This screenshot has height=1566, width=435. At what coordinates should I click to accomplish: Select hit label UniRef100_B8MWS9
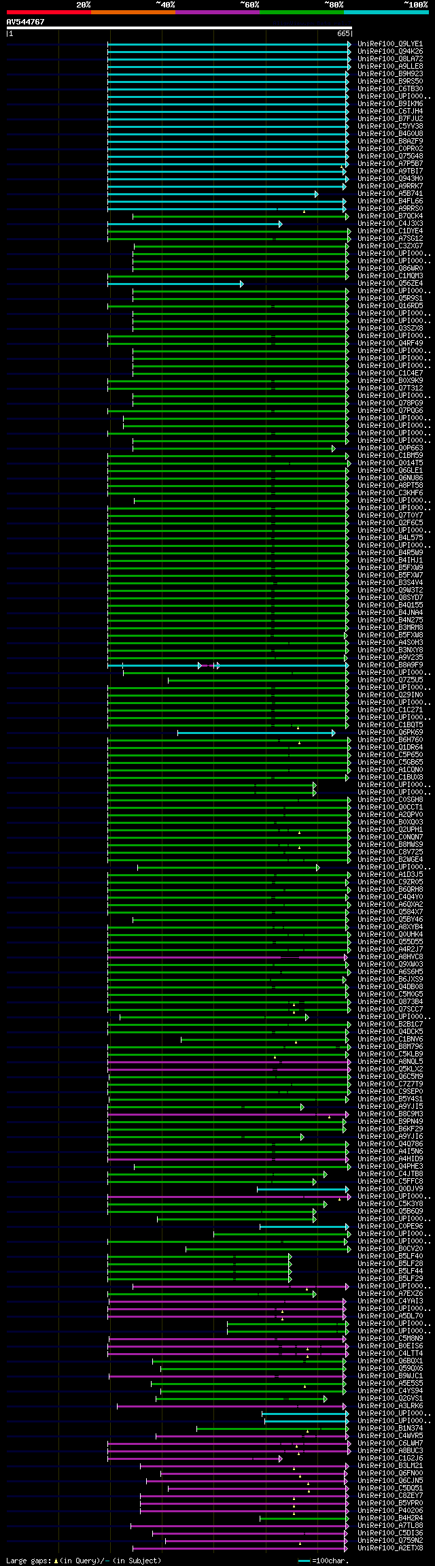pyautogui.click(x=390, y=845)
